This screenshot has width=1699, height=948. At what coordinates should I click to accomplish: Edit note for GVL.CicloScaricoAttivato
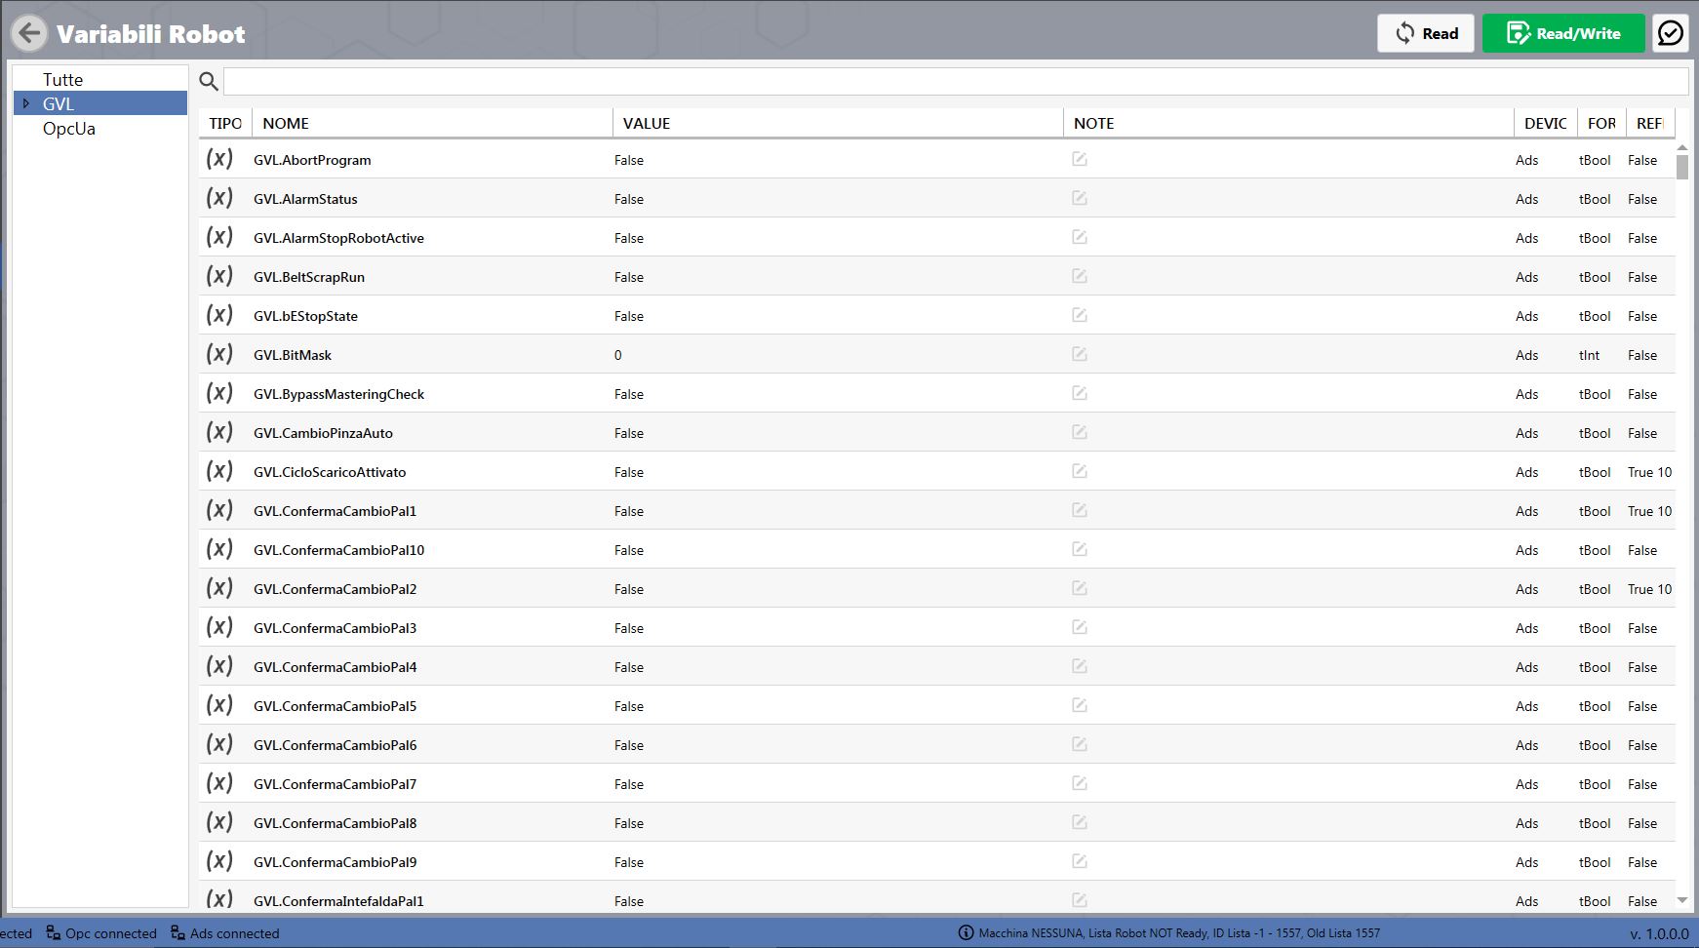(1080, 471)
